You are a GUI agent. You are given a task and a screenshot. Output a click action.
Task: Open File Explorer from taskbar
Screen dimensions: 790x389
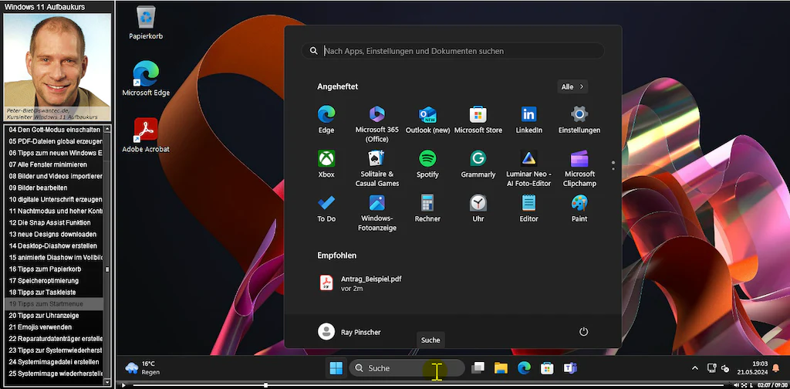point(500,368)
